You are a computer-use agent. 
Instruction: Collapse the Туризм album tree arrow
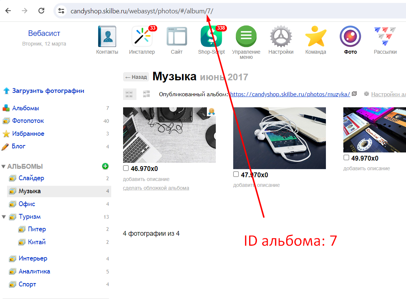pyautogui.click(x=4, y=217)
